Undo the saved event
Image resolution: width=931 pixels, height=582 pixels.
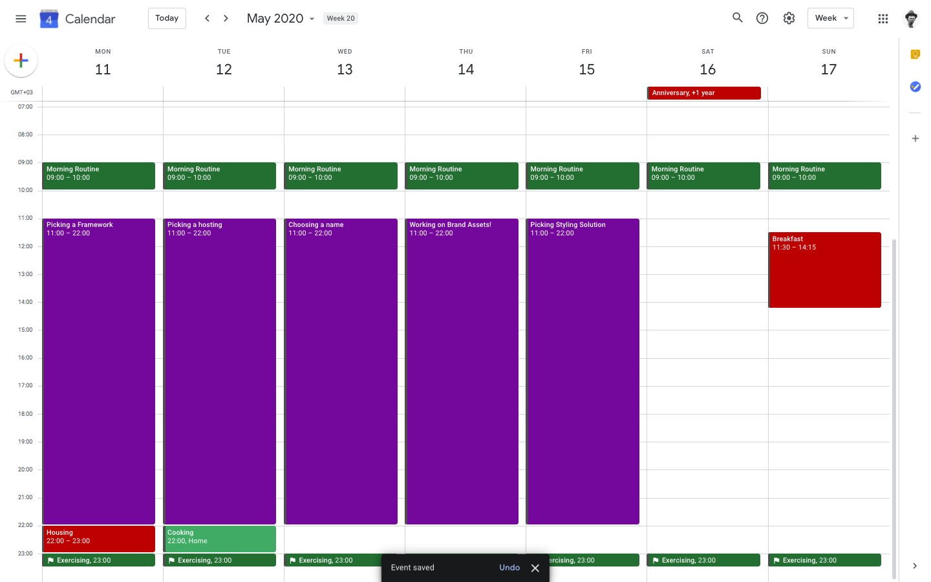coord(509,567)
